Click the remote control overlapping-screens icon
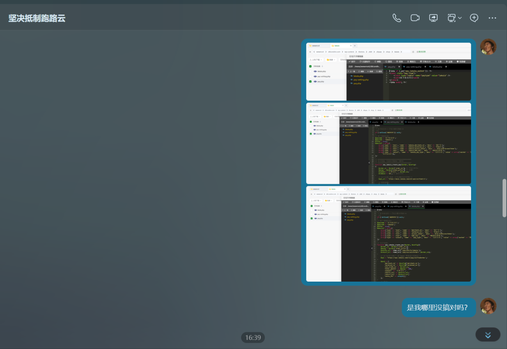 click(452, 18)
